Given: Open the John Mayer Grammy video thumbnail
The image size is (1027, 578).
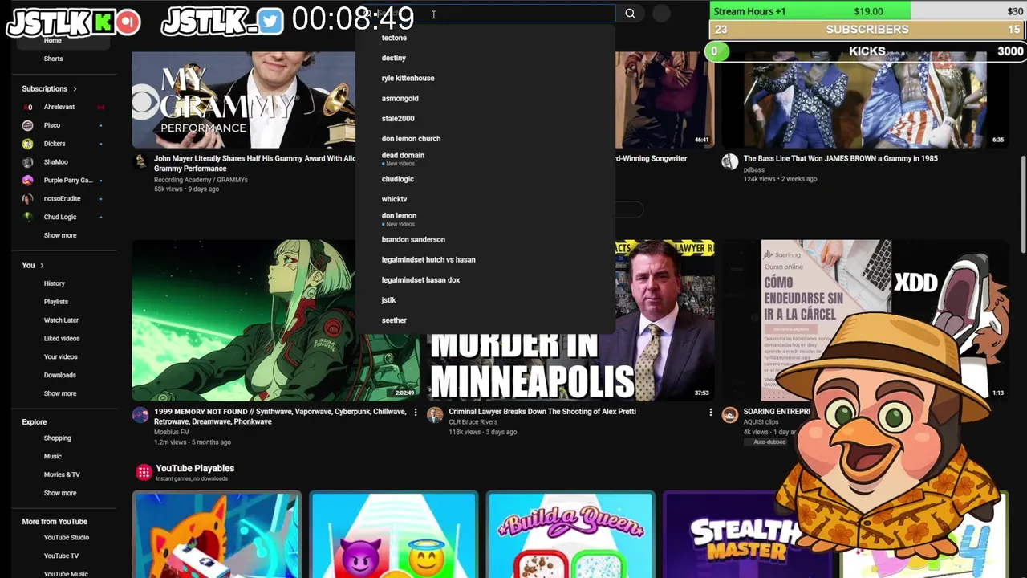Looking at the screenshot, I should click(244, 100).
